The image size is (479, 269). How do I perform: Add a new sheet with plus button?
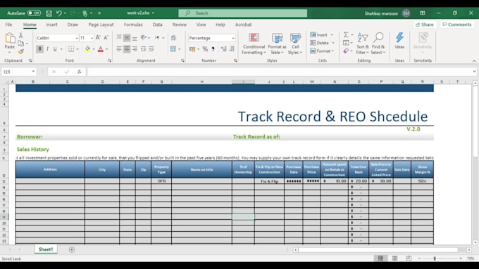(x=71, y=249)
